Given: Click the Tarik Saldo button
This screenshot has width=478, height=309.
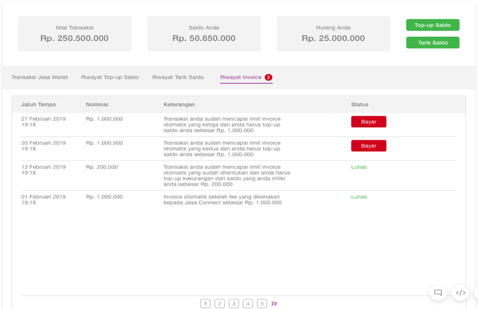Looking at the screenshot, I should click(432, 43).
